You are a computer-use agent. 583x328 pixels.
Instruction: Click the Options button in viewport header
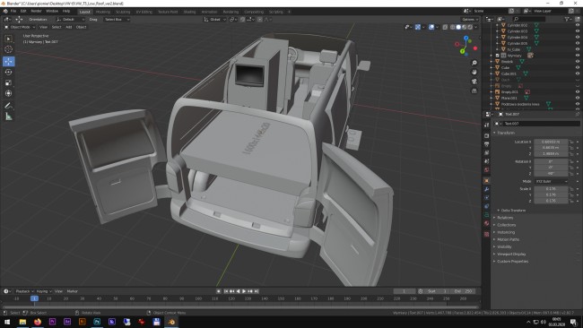point(470,20)
